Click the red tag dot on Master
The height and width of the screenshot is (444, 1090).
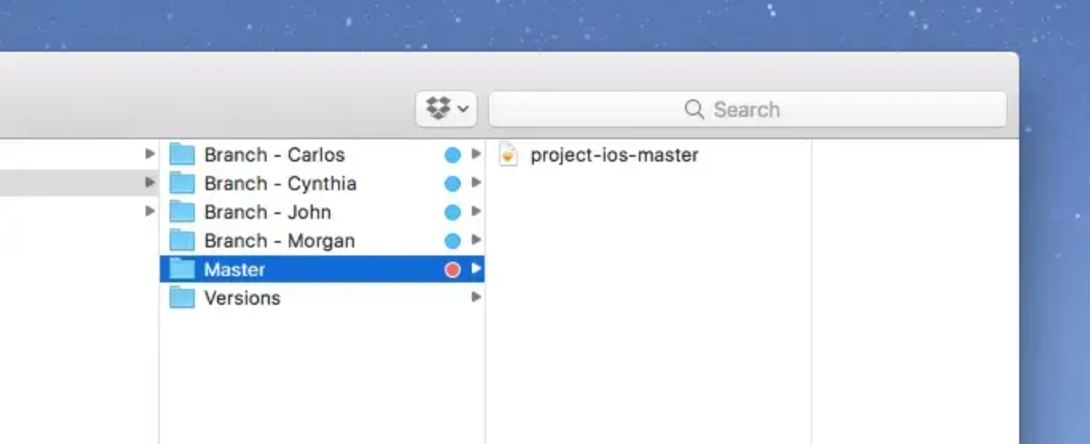tap(453, 270)
